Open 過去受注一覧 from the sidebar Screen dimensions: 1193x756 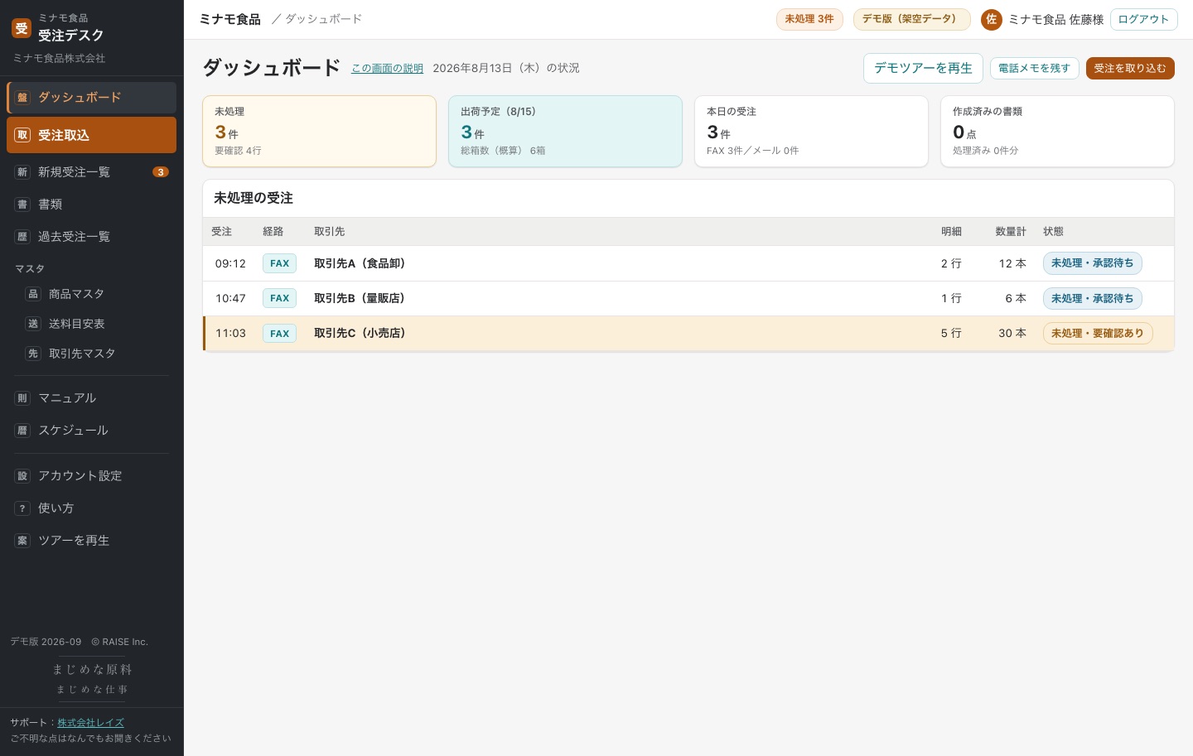point(91,237)
